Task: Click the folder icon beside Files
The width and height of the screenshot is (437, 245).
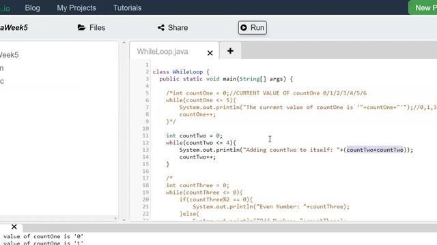Action: click(x=81, y=27)
